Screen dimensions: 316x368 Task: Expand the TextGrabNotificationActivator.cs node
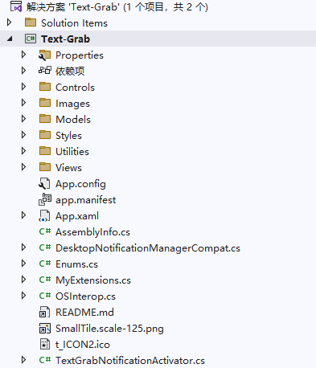(x=23, y=360)
